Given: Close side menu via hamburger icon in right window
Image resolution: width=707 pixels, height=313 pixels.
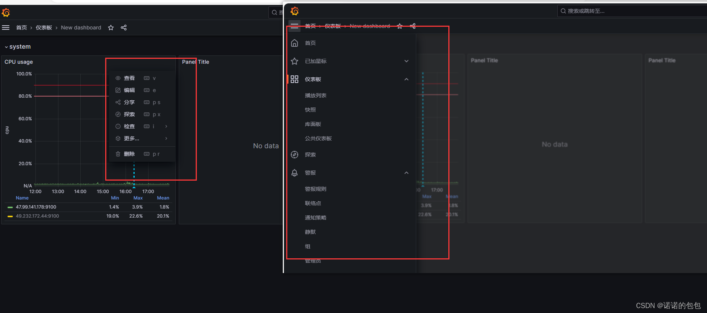Looking at the screenshot, I should pyautogui.click(x=294, y=26).
